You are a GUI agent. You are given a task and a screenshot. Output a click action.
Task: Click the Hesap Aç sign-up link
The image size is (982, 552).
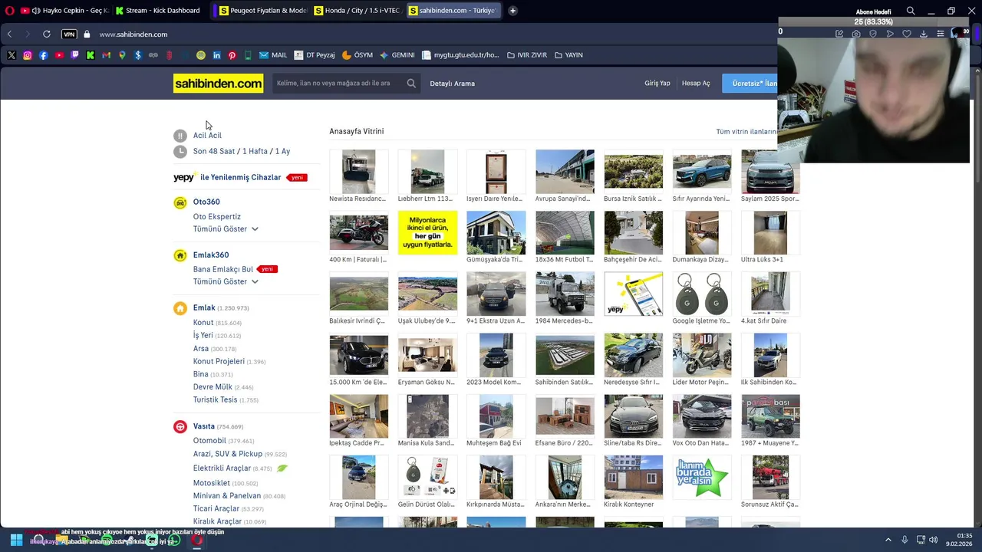pos(696,84)
